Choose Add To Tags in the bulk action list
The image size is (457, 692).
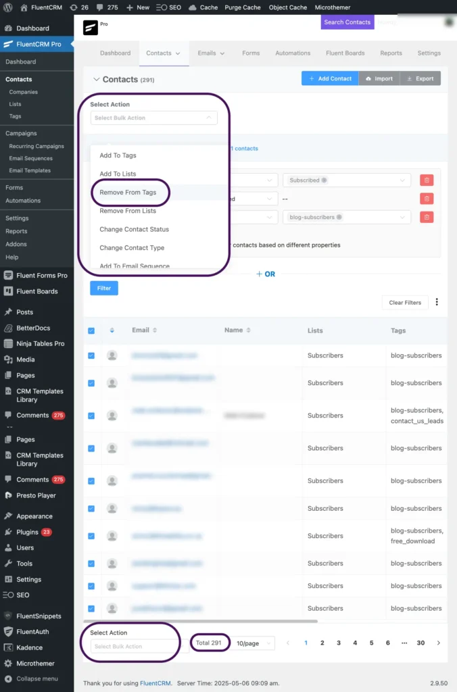[x=118, y=155]
